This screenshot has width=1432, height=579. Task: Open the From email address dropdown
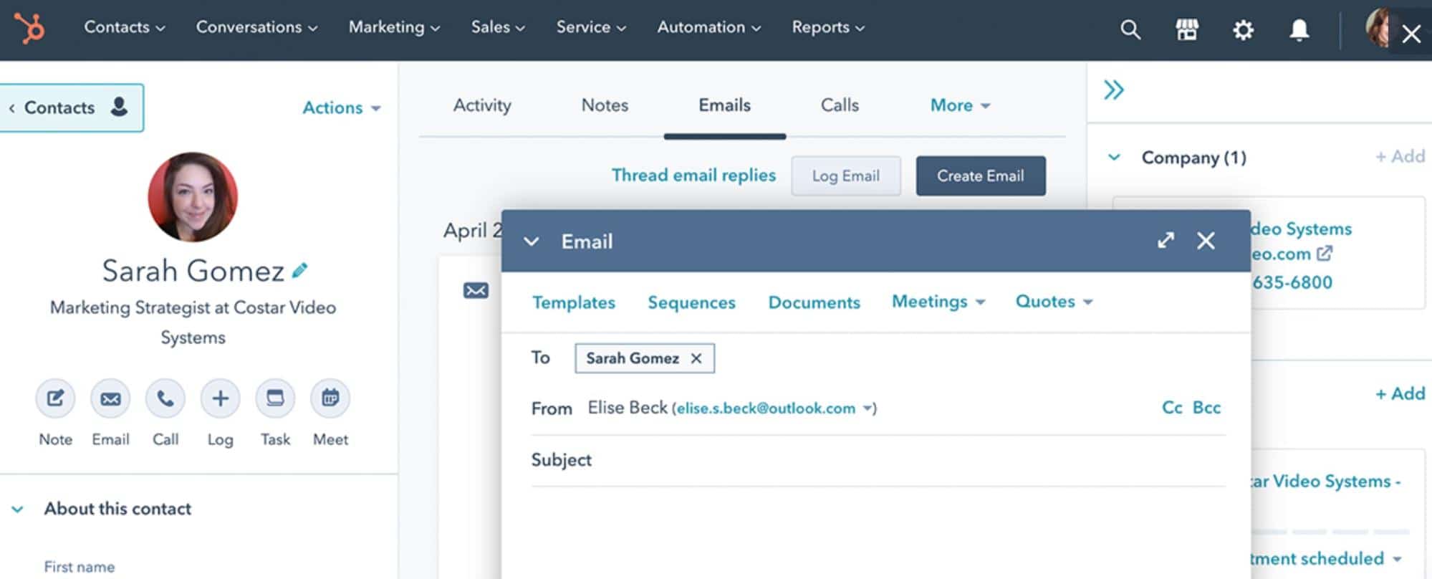(868, 408)
